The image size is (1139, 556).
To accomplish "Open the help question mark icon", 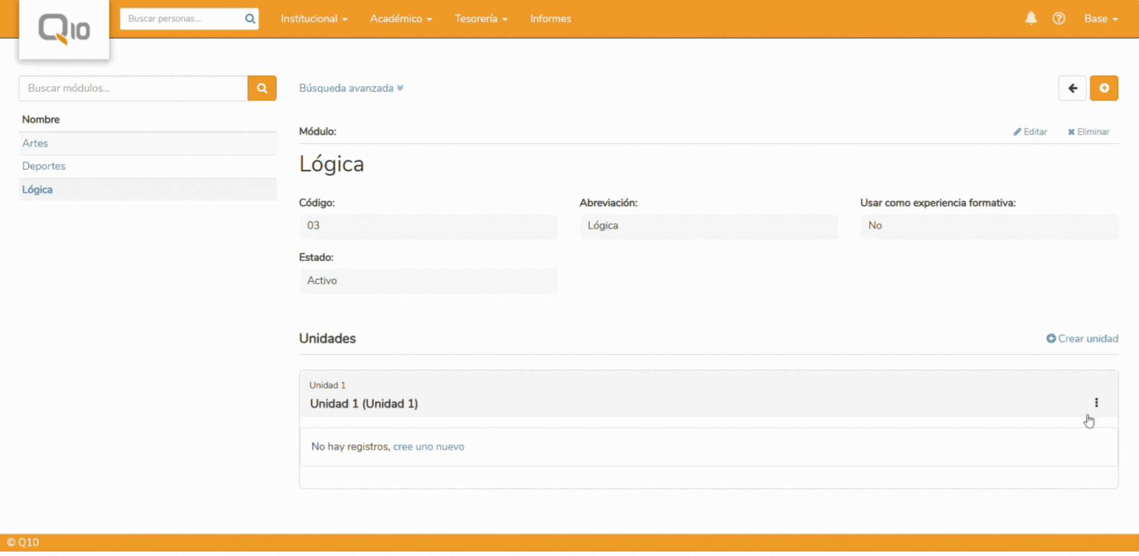I will coord(1058,18).
